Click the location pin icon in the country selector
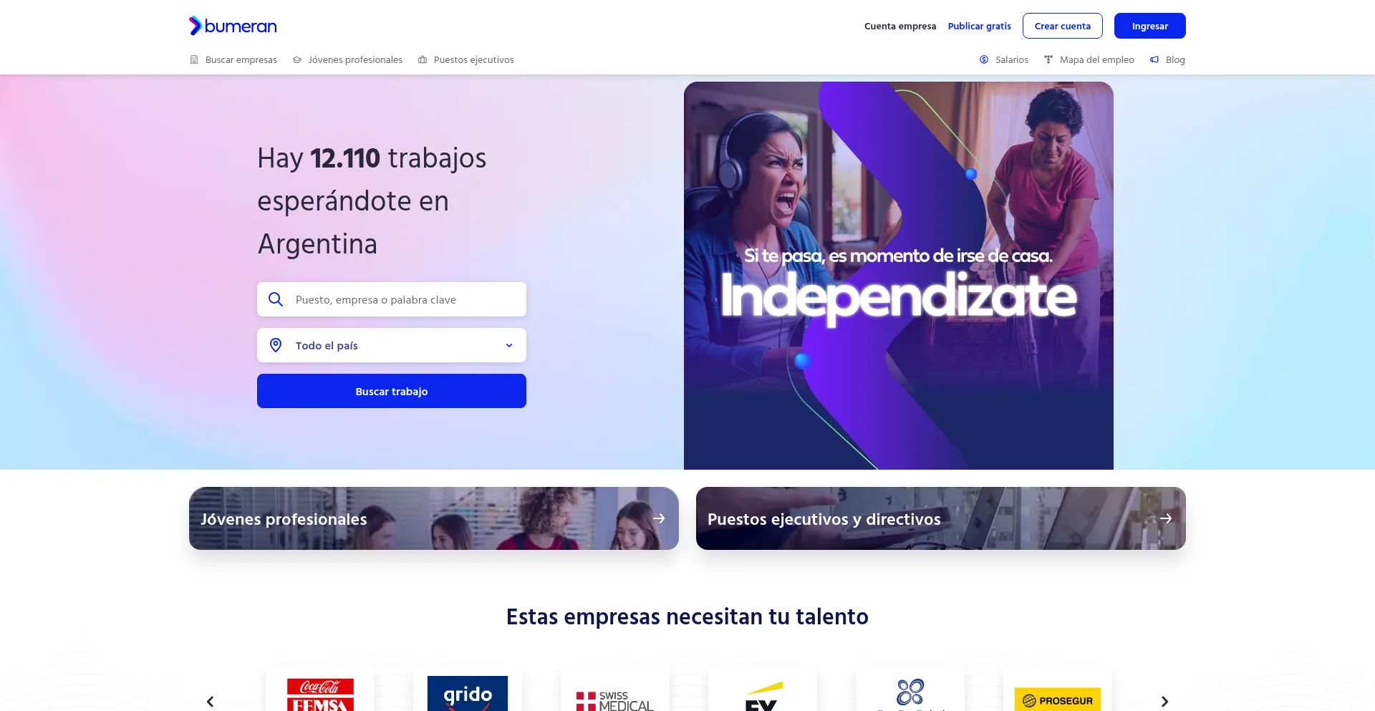The width and height of the screenshot is (1375, 711). click(276, 345)
